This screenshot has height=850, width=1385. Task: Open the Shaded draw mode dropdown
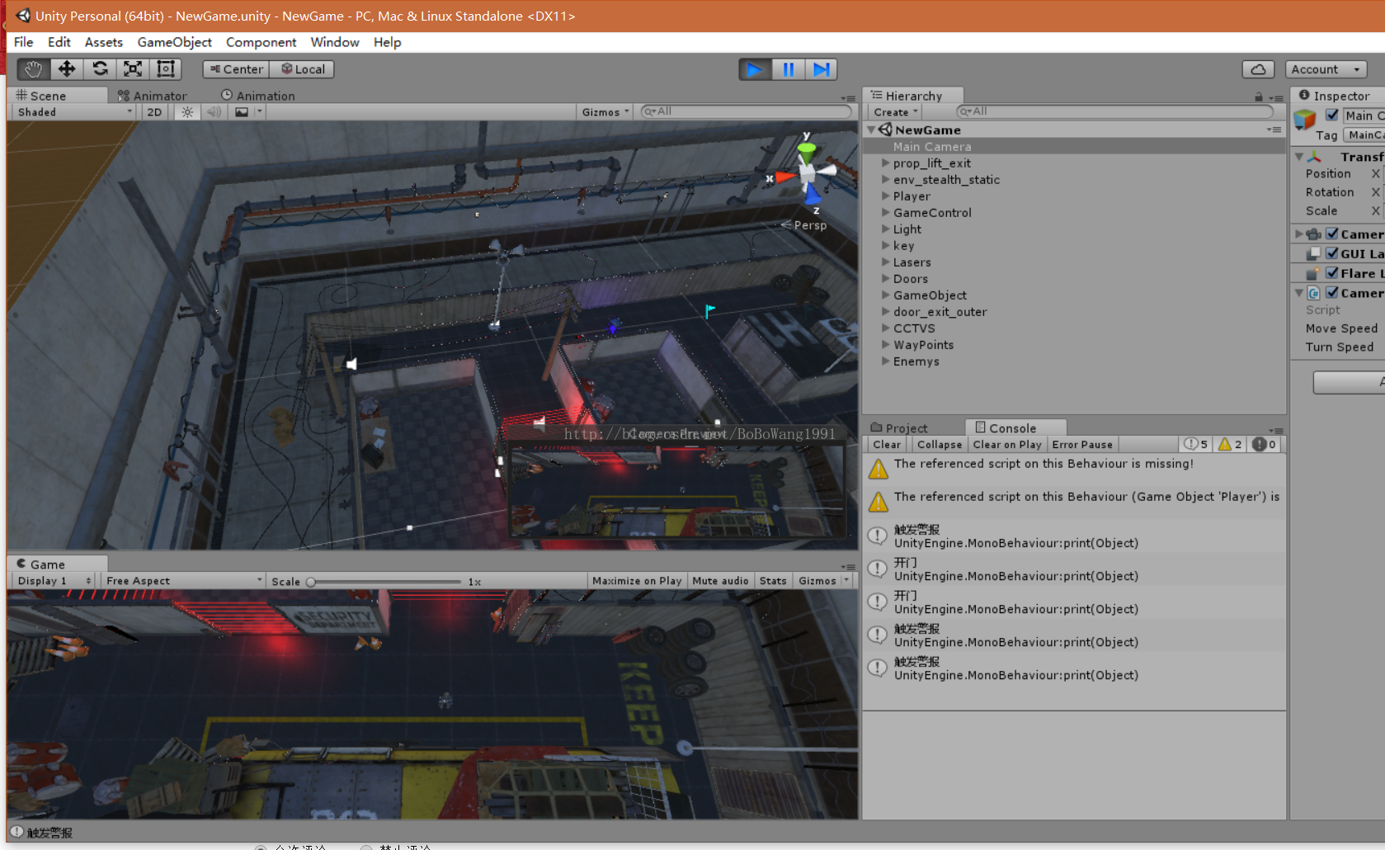[x=73, y=112]
